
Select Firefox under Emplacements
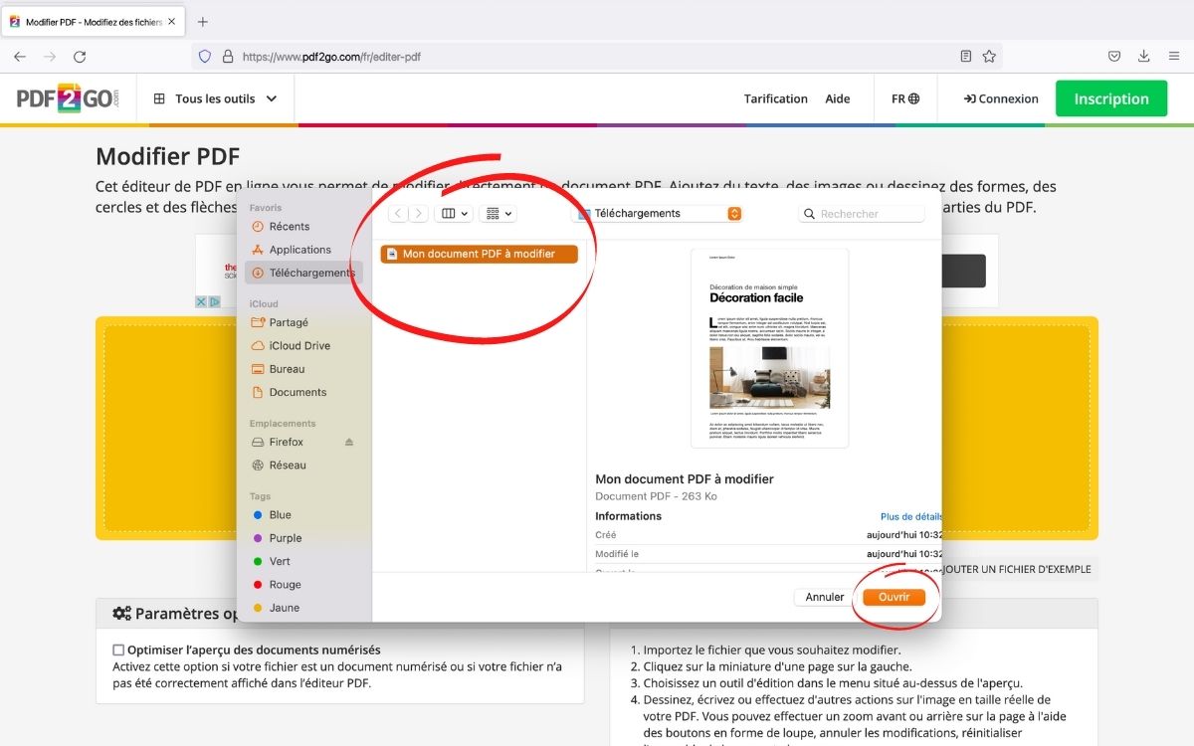click(x=285, y=442)
